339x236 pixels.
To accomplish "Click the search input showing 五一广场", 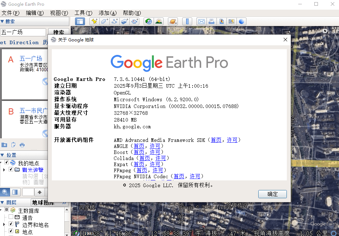I will pos(23,32).
